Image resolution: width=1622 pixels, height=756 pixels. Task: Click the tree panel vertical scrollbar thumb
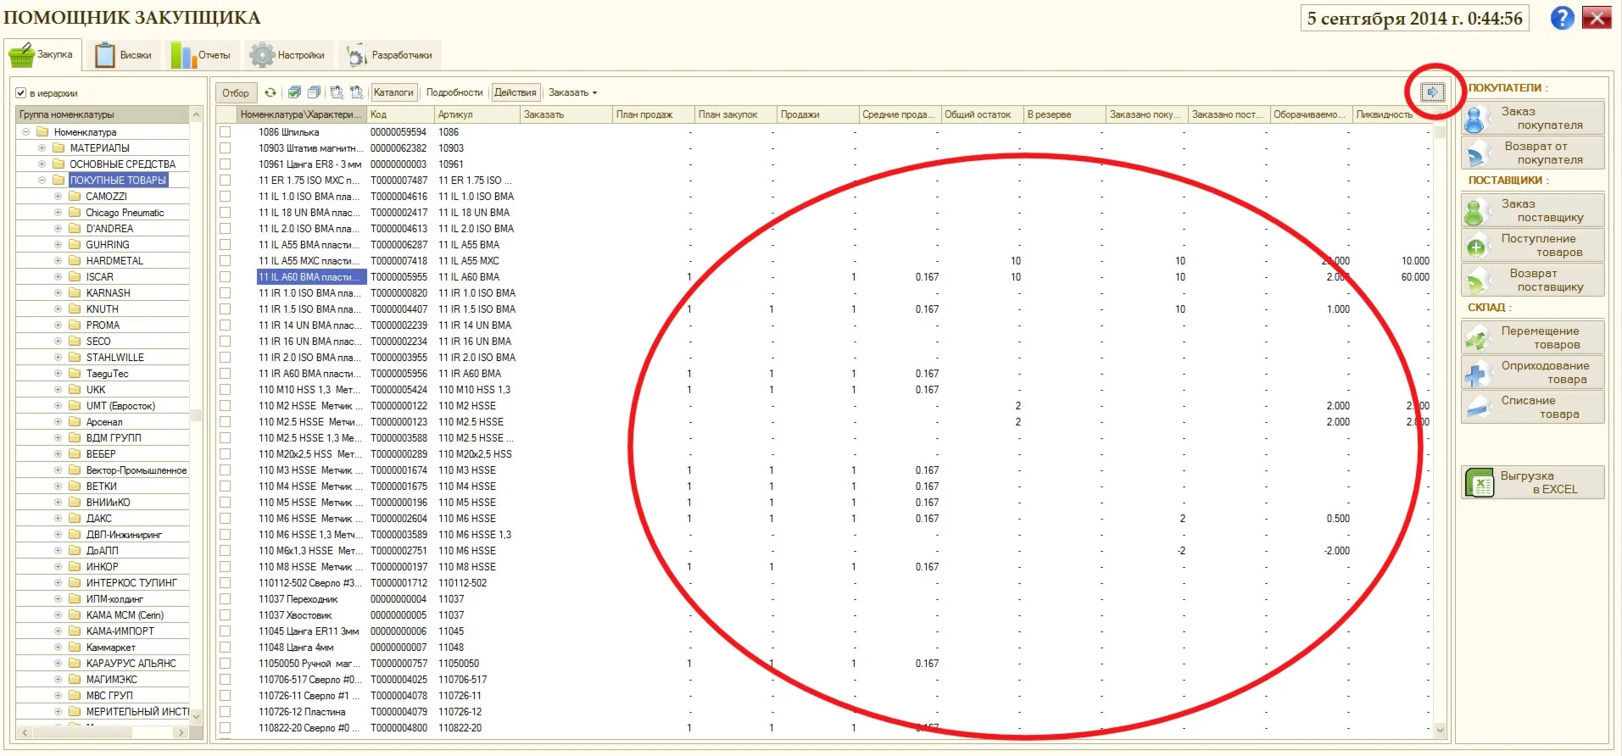[x=197, y=414]
